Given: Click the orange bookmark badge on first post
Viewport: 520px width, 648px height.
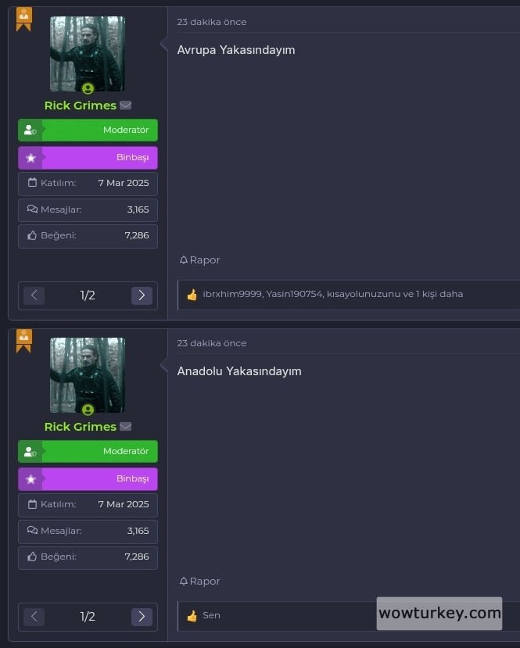Looking at the screenshot, I should (24, 20).
